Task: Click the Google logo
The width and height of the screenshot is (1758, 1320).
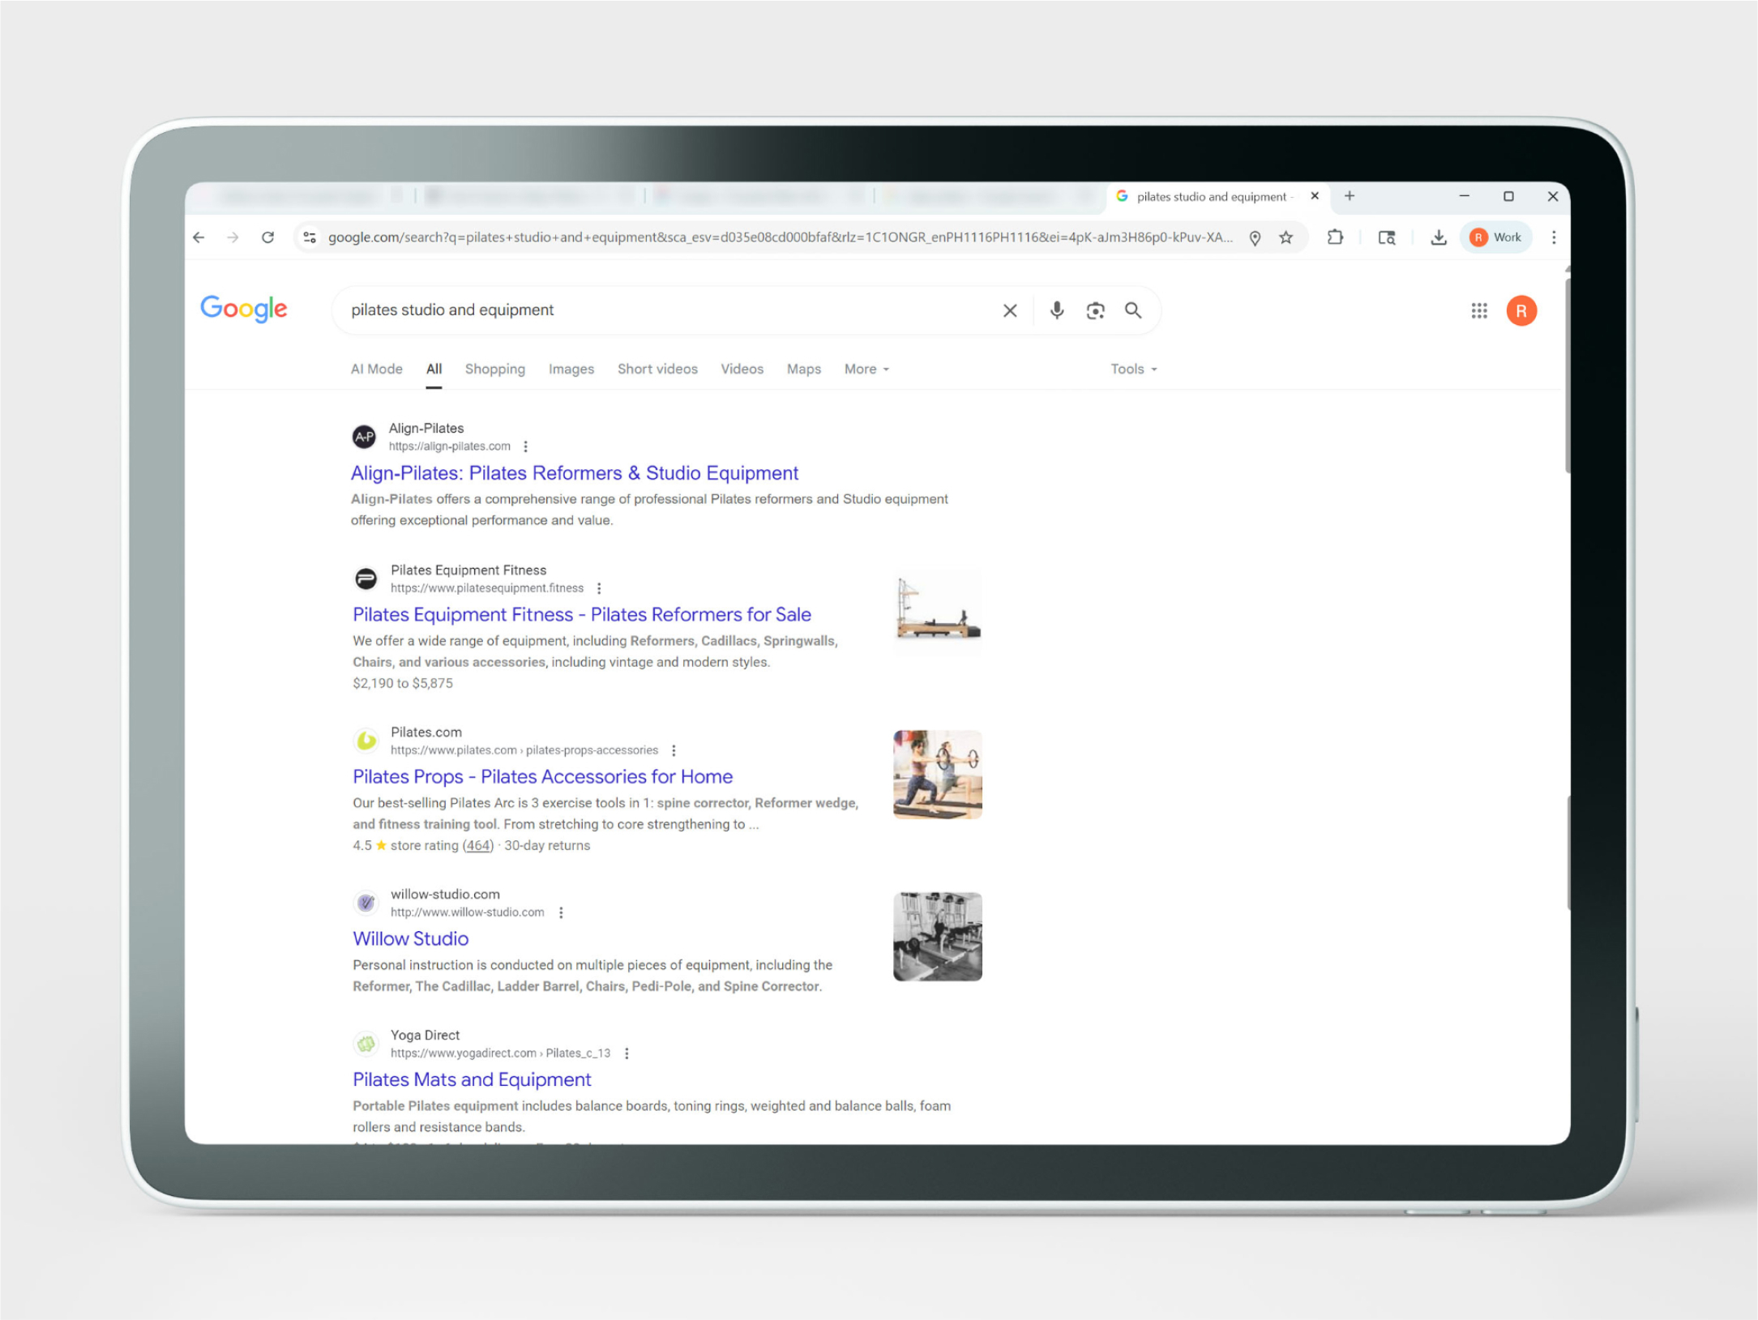Action: [x=244, y=309]
